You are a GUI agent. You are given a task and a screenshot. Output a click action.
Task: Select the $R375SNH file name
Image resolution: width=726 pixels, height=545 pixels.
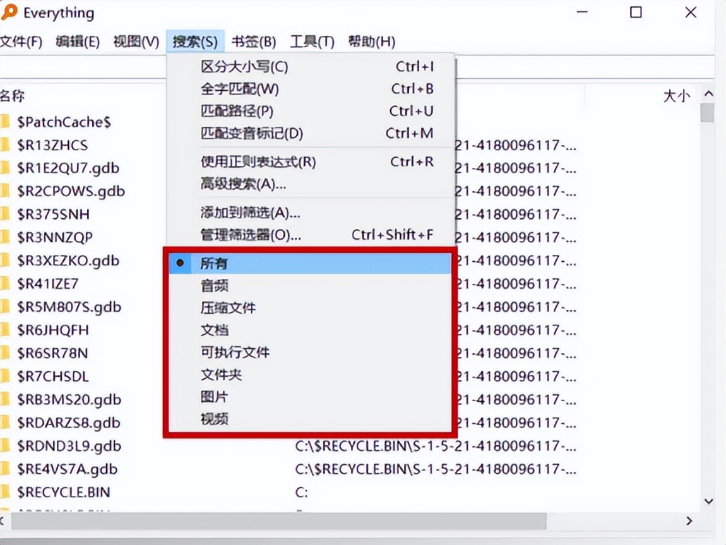pyautogui.click(x=53, y=214)
